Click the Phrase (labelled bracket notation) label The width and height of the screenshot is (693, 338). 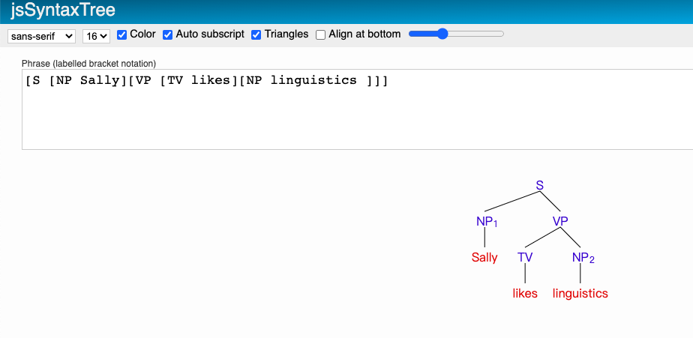pos(88,64)
